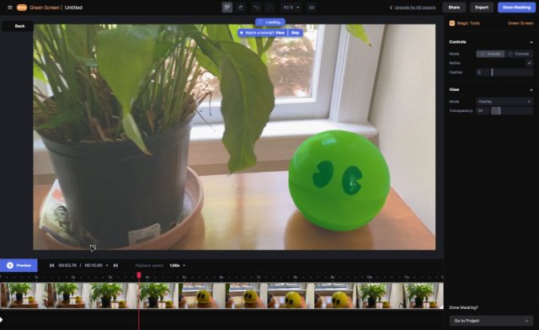Open keyboard shortcuts icon
The width and height of the screenshot is (539, 330).
(x=312, y=8)
